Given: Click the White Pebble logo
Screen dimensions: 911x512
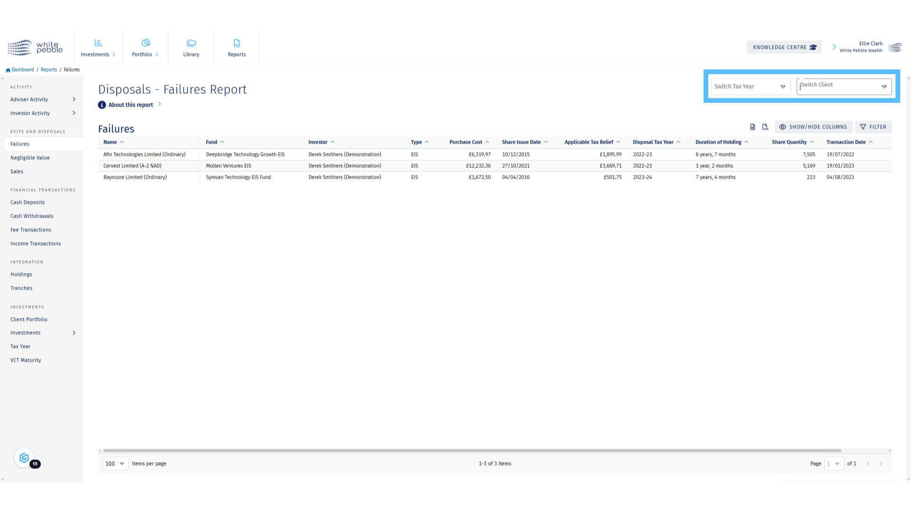Looking at the screenshot, I should tap(35, 47).
